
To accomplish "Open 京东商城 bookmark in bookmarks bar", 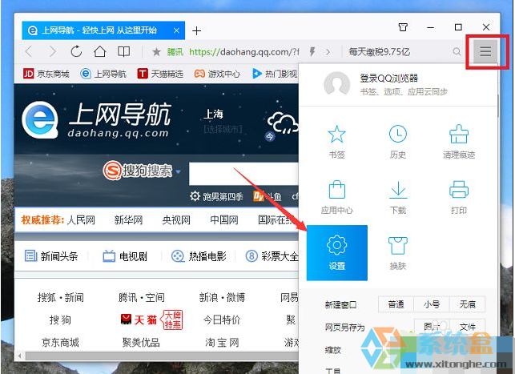I will (x=46, y=74).
